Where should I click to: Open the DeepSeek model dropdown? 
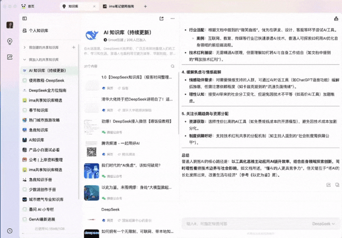click(323, 224)
